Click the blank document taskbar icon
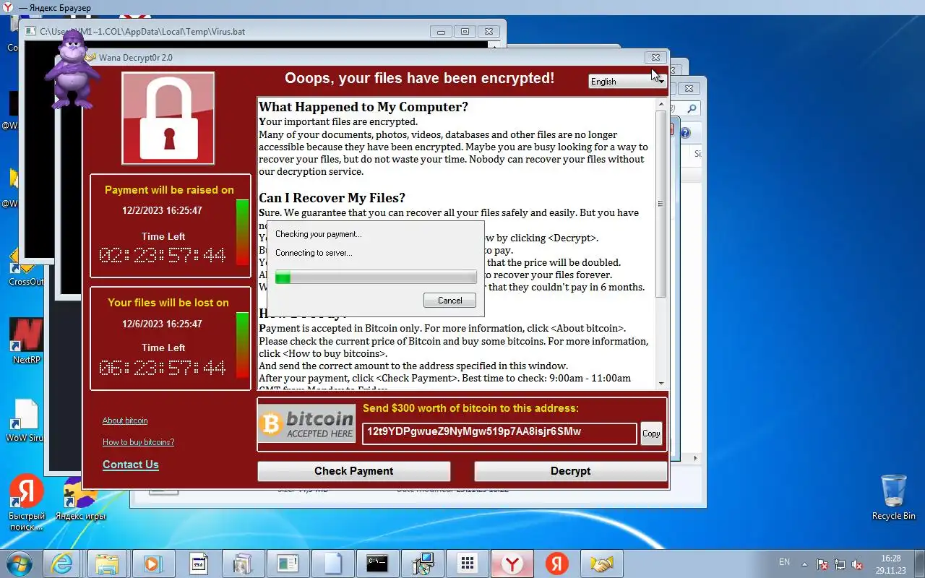The width and height of the screenshot is (925, 578). (x=332, y=564)
